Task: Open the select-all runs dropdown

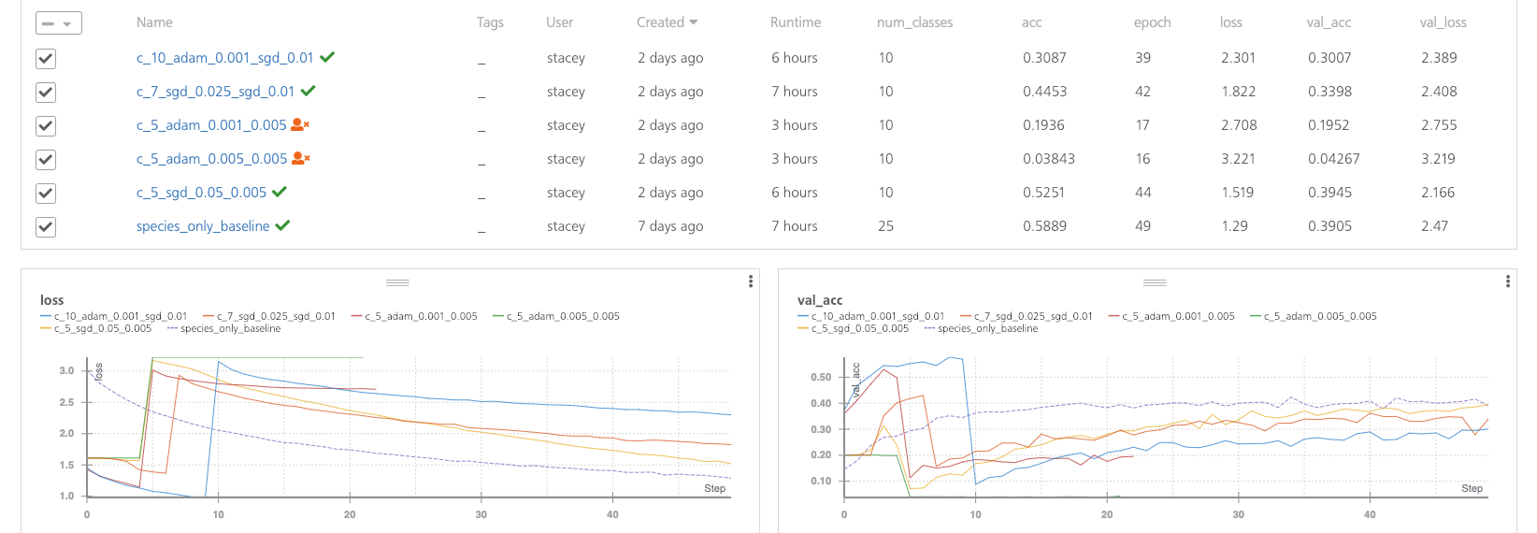Action: coord(58,23)
